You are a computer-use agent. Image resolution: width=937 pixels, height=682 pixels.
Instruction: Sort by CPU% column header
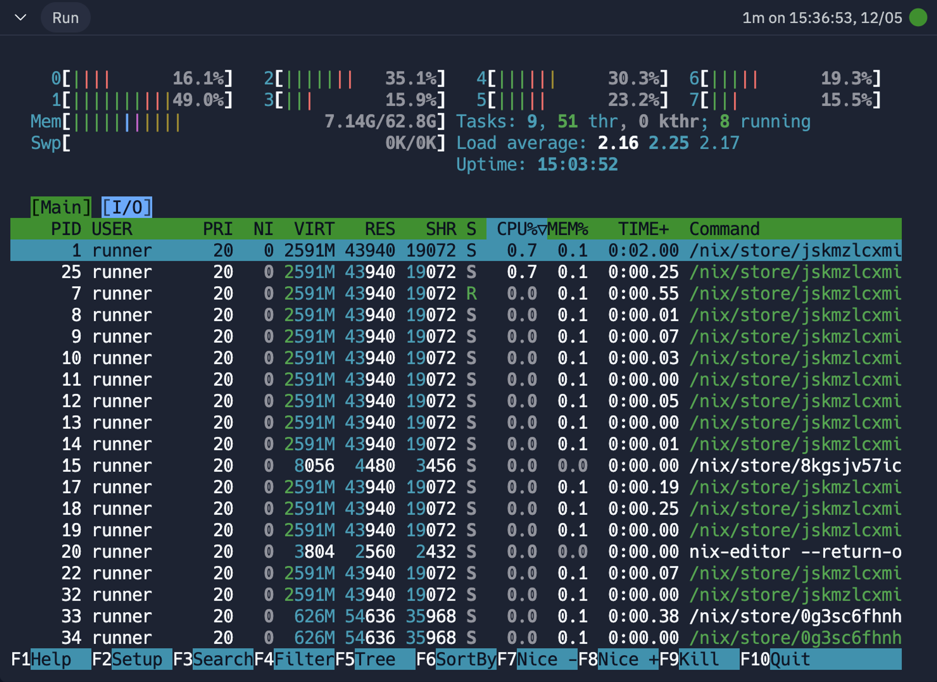click(516, 229)
